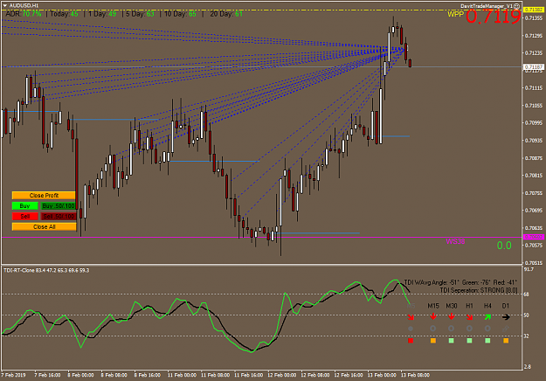This screenshot has width=546, height=381.
Task: Click the 32 level on indicator scale
Action: click(527, 336)
